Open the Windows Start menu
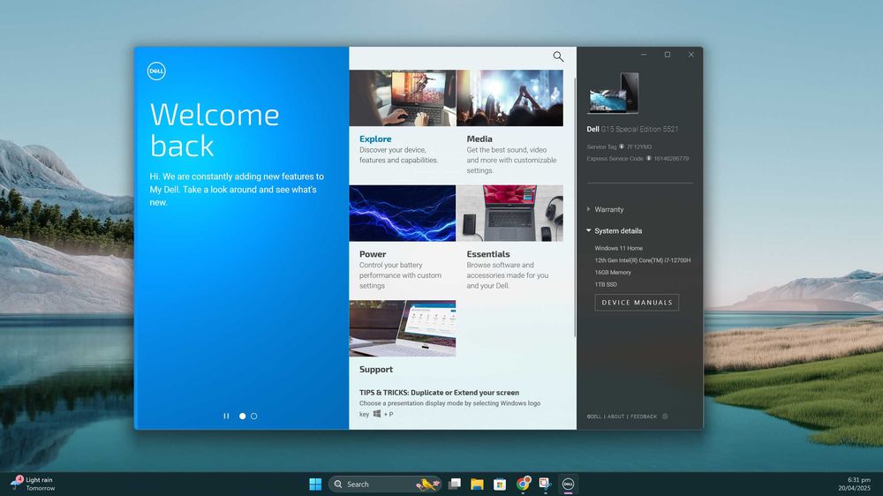The image size is (883, 496). coord(315,485)
